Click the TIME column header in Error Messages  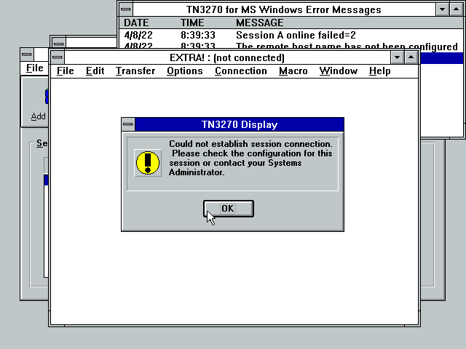pos(192,23)
